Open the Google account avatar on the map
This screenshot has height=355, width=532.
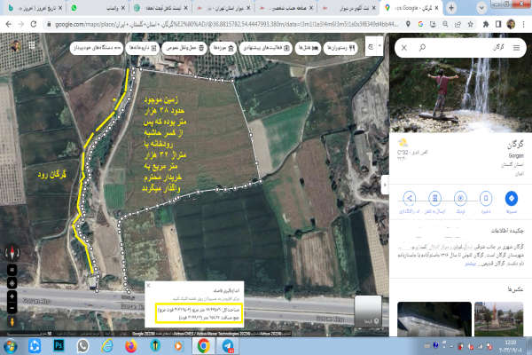click(14, 45)
